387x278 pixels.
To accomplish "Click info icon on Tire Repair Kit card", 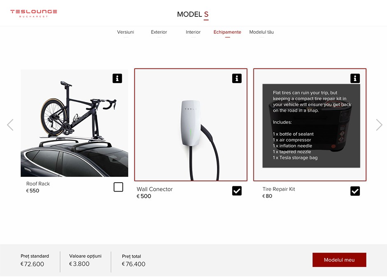I will [355, 79].
